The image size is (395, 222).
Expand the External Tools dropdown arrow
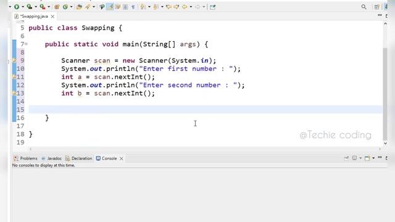coord(49,7)
